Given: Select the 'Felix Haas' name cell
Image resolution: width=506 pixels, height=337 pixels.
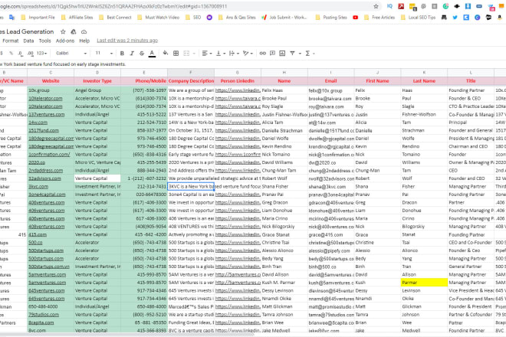Looking at the screenshot, I should coord(284,90).
